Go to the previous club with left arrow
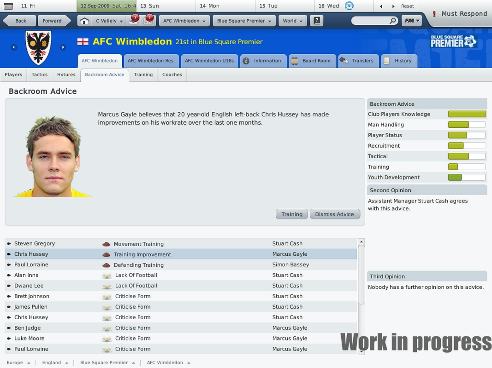This screenshot has width=492, height=368. pos(13,47)
